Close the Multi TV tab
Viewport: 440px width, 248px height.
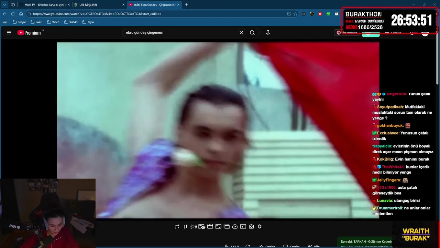69,5
